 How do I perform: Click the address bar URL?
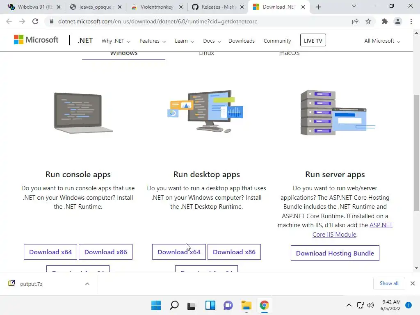158,21
